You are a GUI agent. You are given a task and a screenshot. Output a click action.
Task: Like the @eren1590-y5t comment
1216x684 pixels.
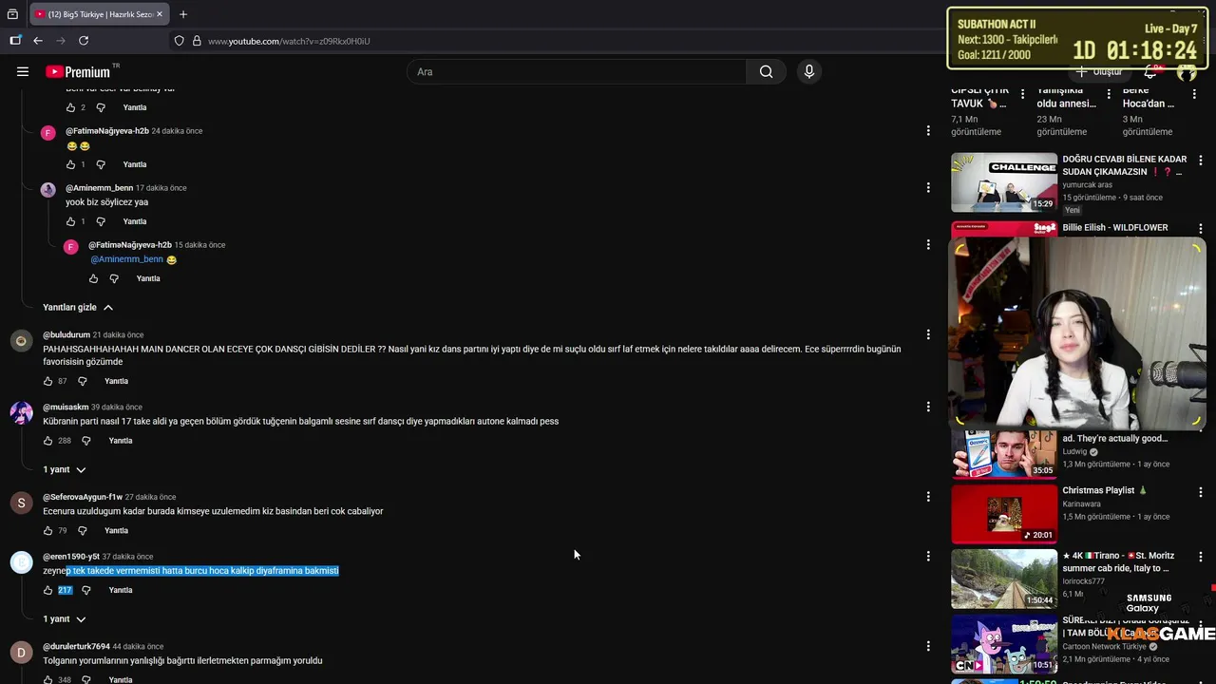(x=48, y=590)
